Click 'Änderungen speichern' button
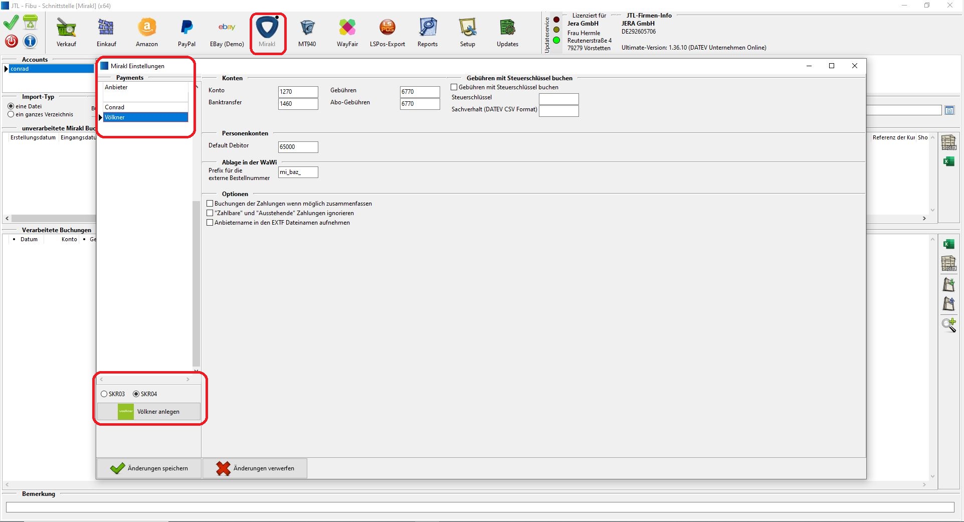The image size is (964, 522). point(149,468)
